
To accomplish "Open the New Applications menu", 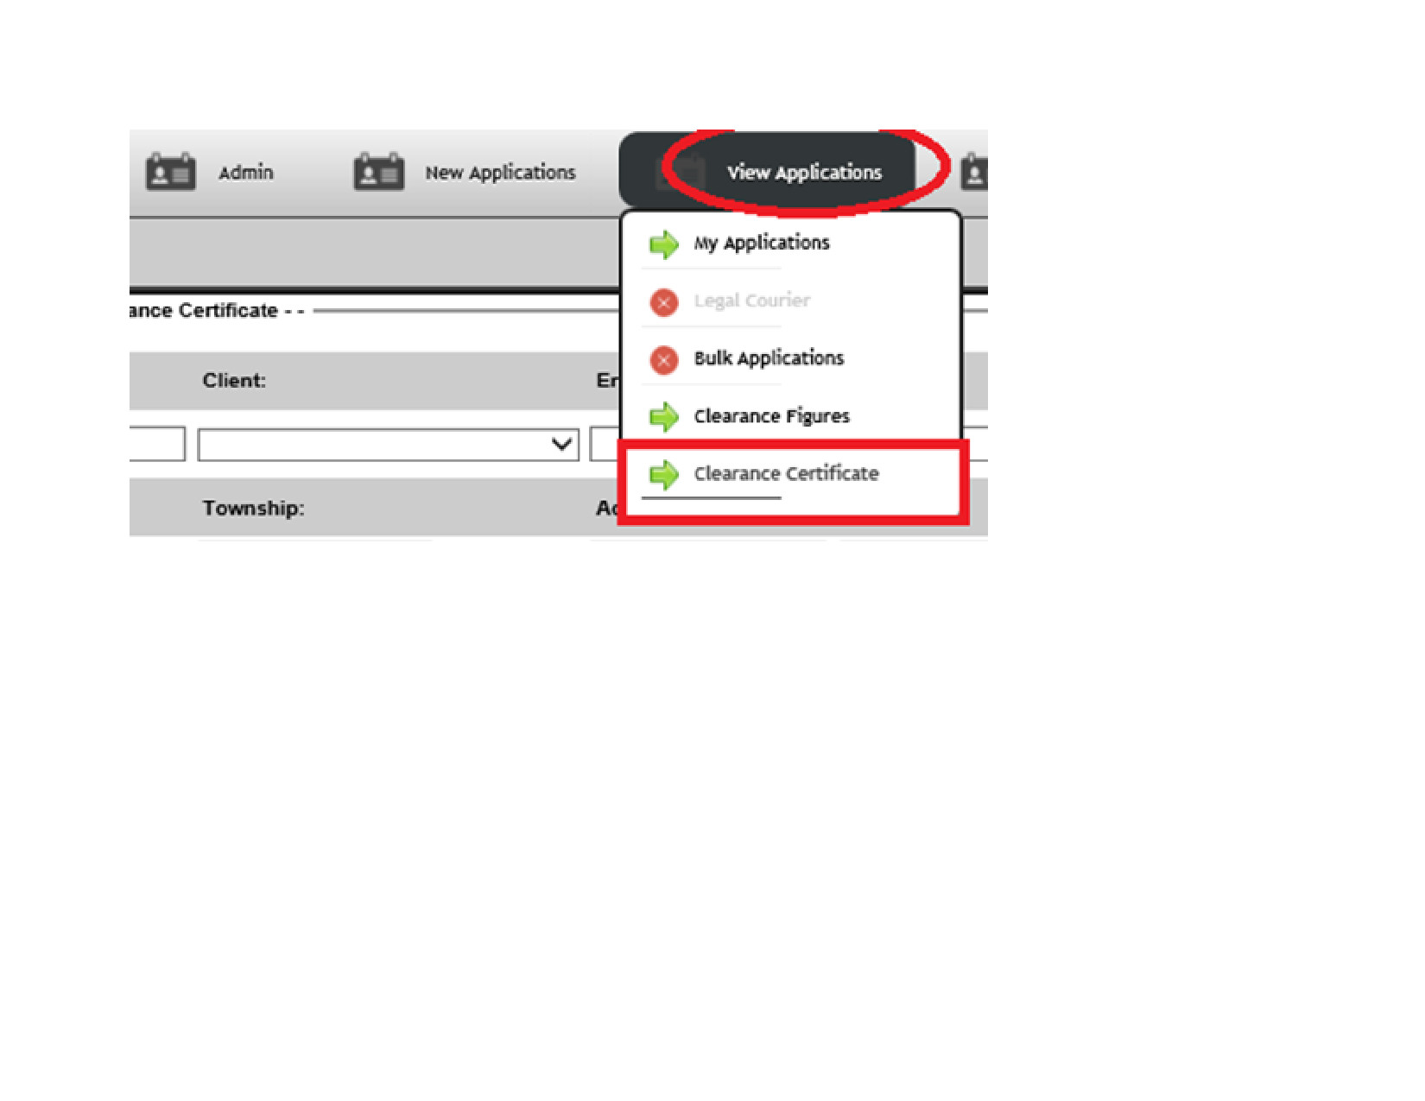I will [x=500, y=172].
